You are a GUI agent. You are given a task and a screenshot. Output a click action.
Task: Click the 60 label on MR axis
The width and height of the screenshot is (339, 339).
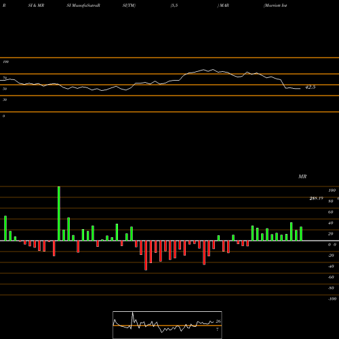(x=330, y=212)
